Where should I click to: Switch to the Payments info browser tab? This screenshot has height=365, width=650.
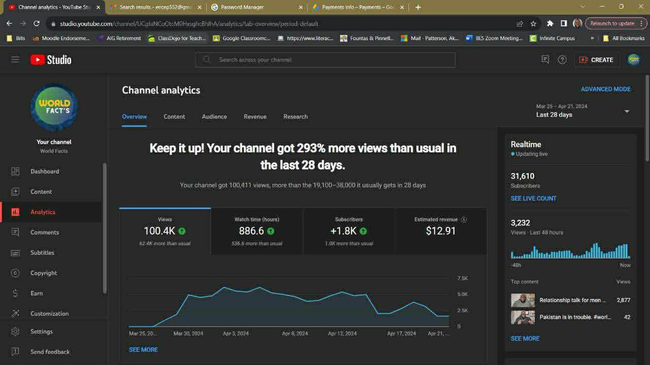pyautogui.click(x=357, y=7)
